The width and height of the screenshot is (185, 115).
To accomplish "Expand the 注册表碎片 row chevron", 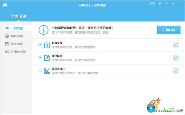I will click(x=176, y=71).
